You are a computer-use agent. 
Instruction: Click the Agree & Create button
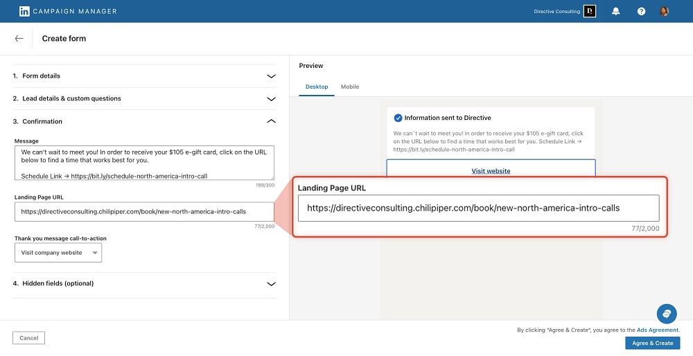tap(652, 343)
